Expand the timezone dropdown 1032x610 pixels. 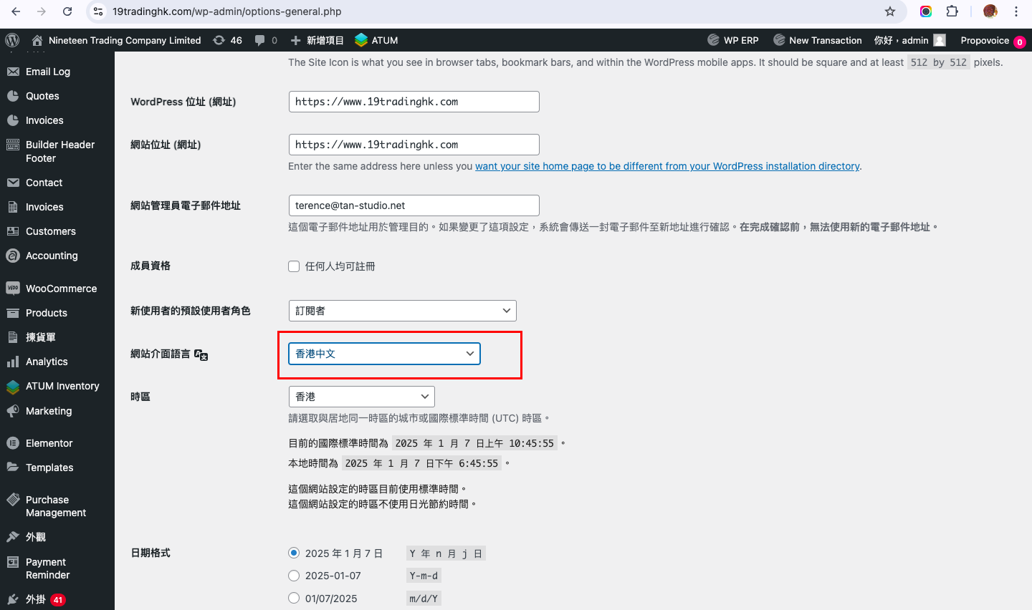tap(361, 397)
